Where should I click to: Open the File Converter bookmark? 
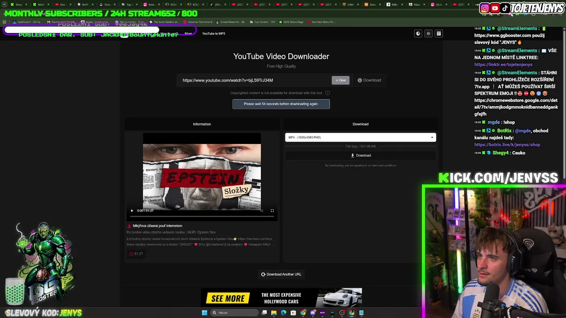tap(130, 22)
